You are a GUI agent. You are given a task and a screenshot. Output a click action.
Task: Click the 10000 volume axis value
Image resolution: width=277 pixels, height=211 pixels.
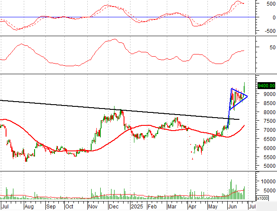[268, 181]
